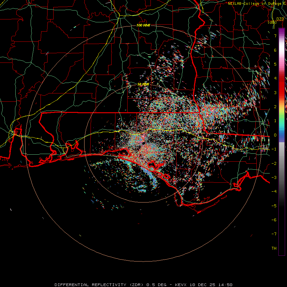
Task: Click the "-4" value on color scale
Action: (x=274, y=192)
